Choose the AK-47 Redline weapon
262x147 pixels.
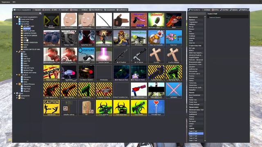coord(121,56)
